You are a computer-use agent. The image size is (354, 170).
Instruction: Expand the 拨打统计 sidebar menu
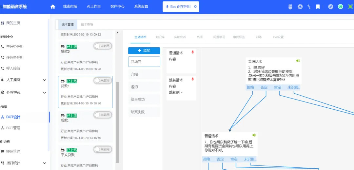(x=45, y=163)
